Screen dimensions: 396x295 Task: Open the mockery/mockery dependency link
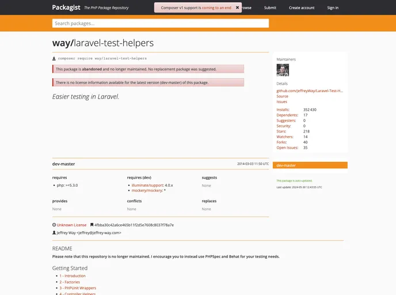pyautogui.click(x=147, y=191)
